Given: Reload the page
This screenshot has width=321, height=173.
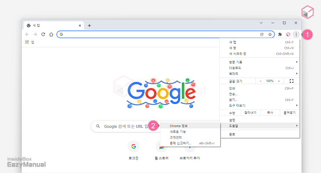Looking at the screenshot, I should point(43,34).
